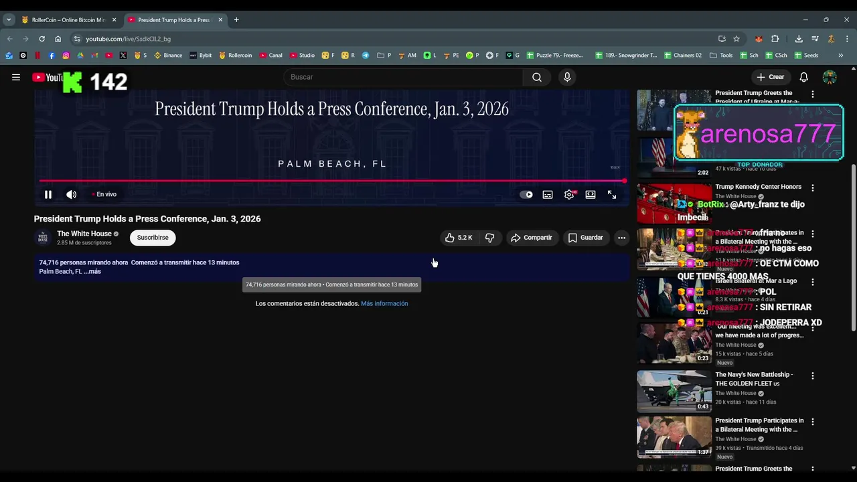This screenshot has width=857, height=482.
Task: Click the Buscar search field
Action: coord(403,77)
